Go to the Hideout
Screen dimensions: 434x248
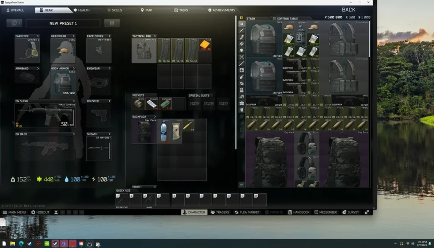40,212
